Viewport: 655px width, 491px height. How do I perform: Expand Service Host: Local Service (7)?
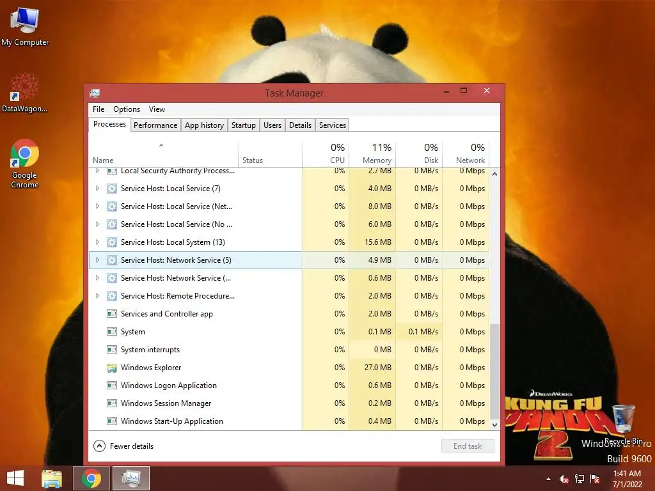pos(97,189)
